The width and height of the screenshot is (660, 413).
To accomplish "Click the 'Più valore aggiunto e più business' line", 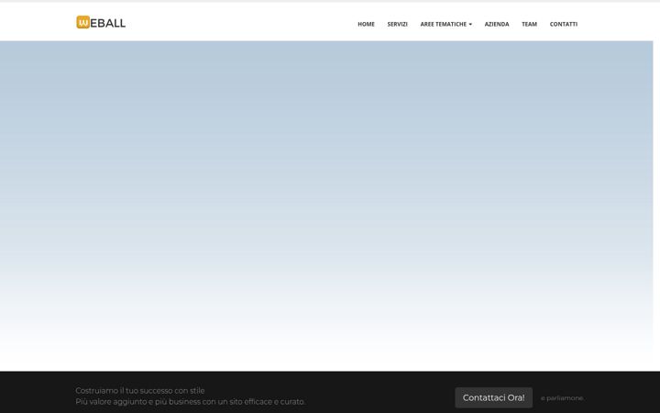I will coord(191,402).
